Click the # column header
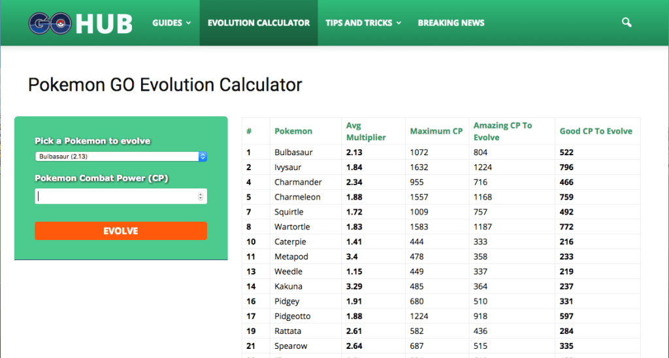Viewport: 669px width, 358px height. [249, 131]
